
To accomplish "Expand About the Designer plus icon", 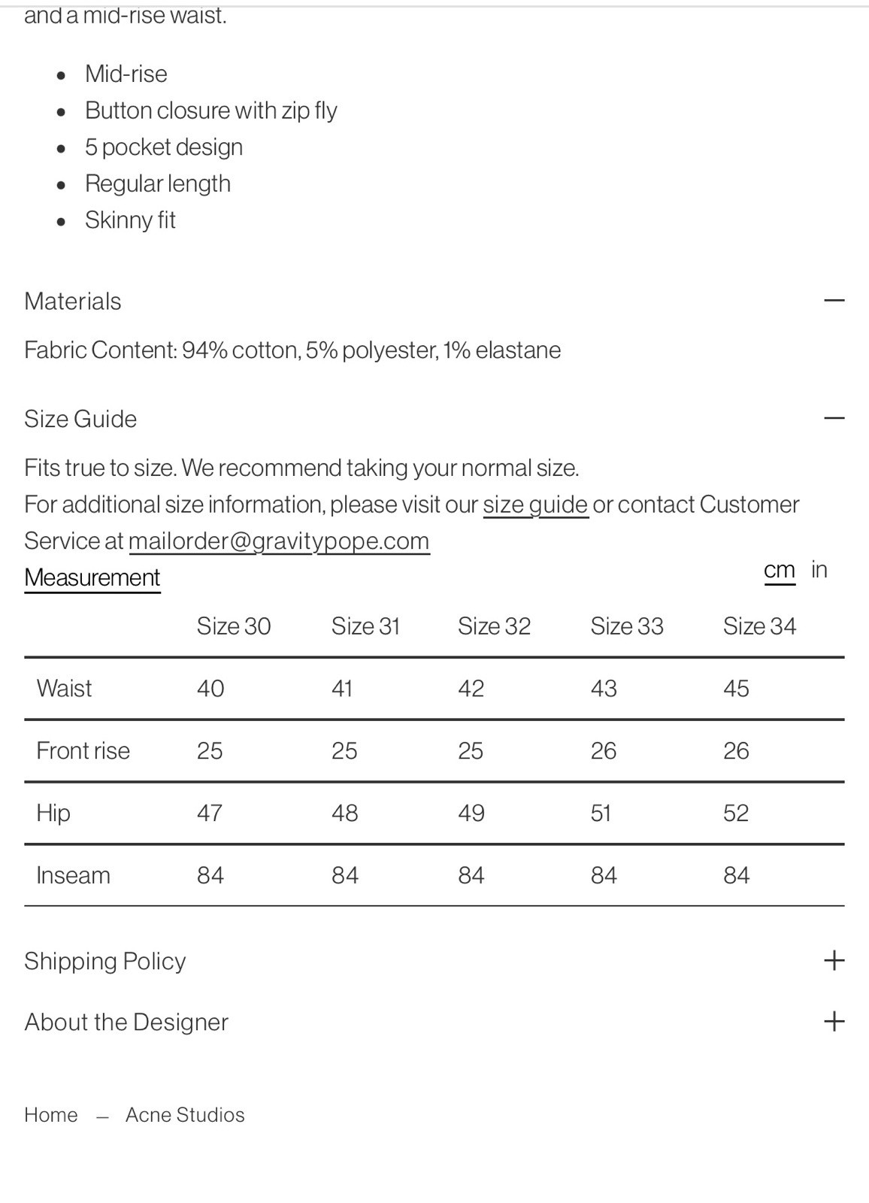I will (834, 1021).
